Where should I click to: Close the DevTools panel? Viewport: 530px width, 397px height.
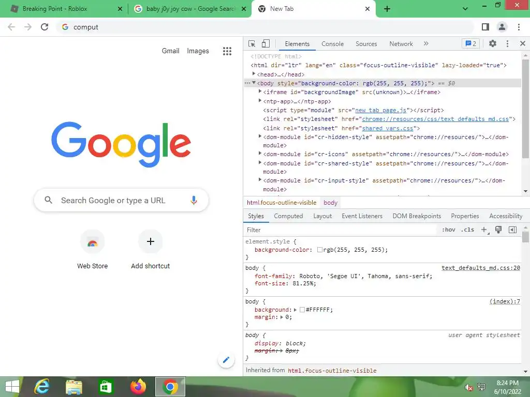523,43
